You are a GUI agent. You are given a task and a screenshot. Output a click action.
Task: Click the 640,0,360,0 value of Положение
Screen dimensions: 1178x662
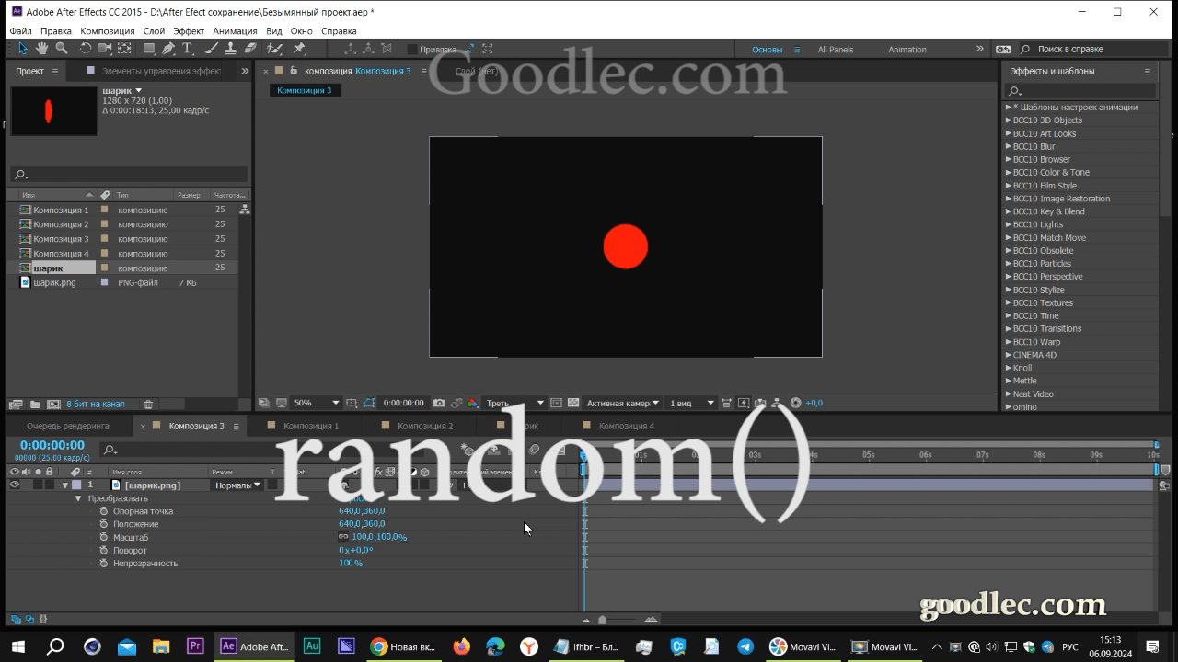click(x=362, y=524)
